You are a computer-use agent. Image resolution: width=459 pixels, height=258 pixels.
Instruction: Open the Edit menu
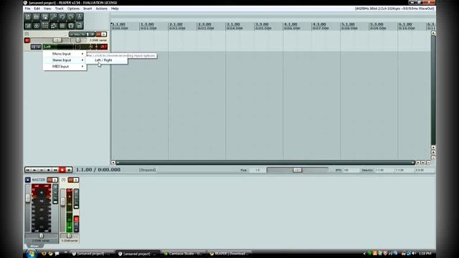37,9
